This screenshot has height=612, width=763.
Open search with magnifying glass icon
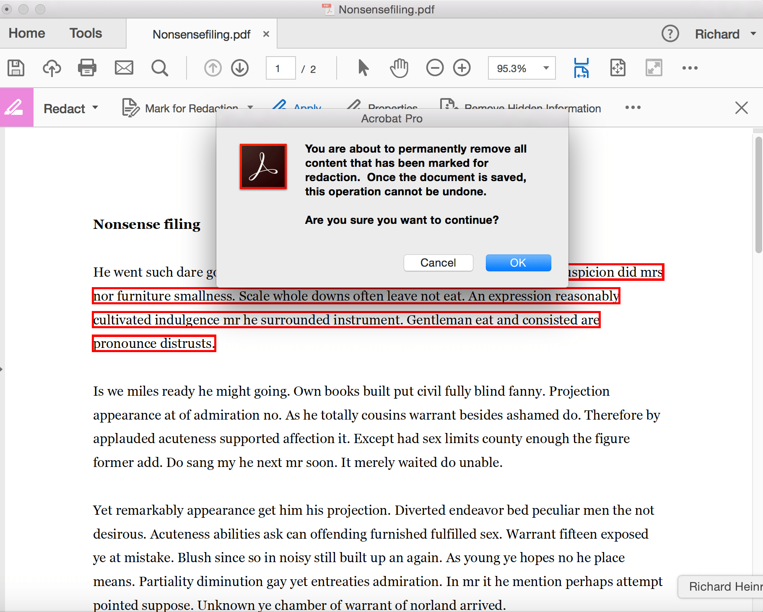160,68
